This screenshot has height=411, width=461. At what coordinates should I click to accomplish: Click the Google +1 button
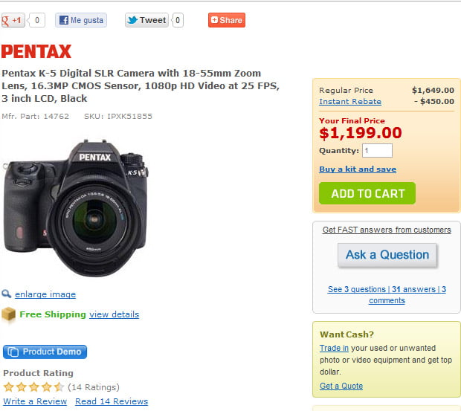click(x=13, y=20)
